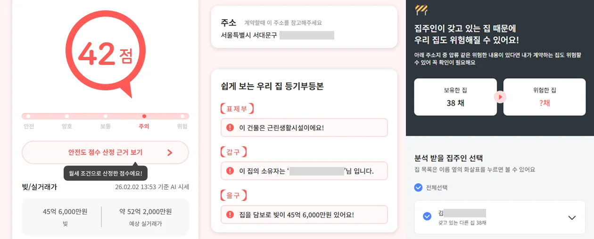The image size is (594, 239).
Task: Click the construction barrier icon
Action: [x=421, y=10]
